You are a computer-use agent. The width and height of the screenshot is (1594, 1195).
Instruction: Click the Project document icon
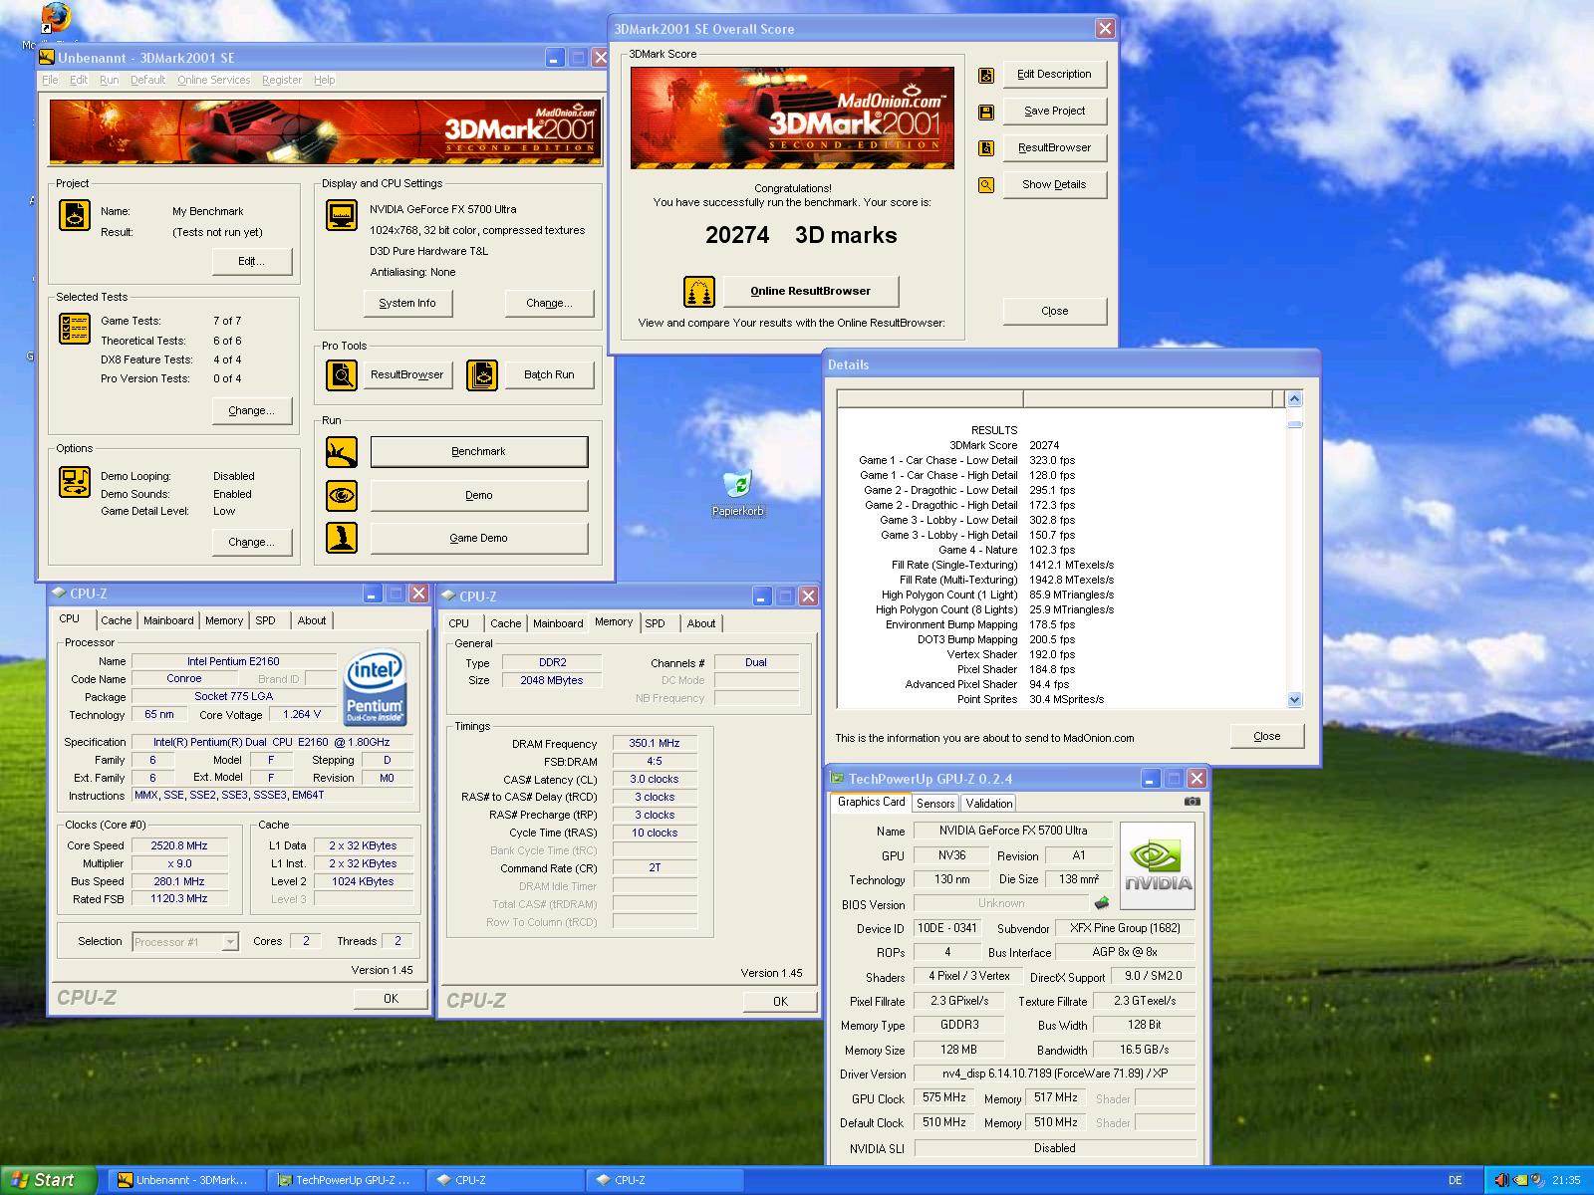(x=75, y=214)
